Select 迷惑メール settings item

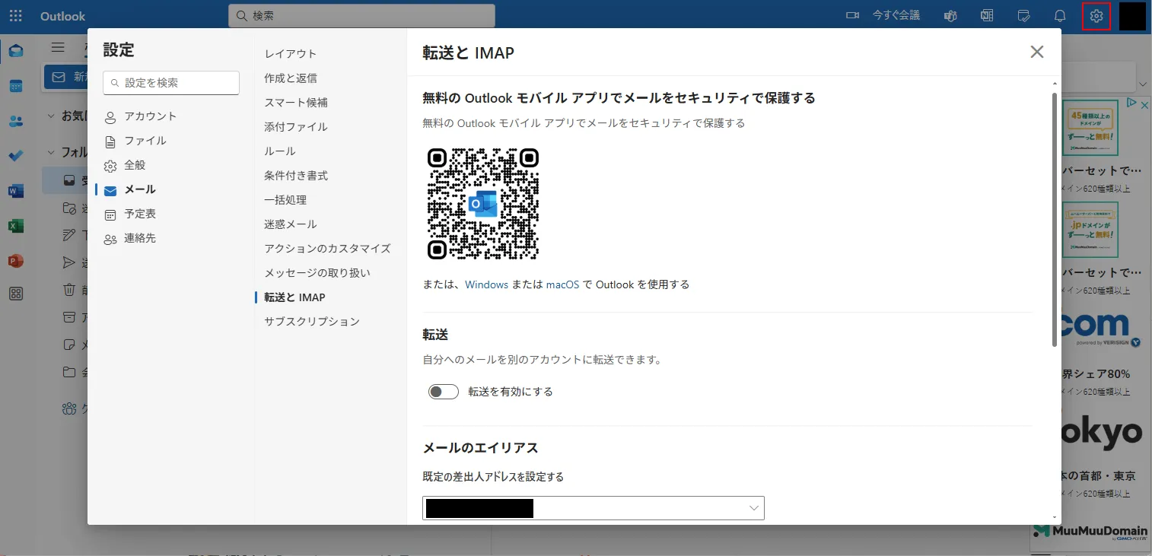pyautogui.click(x=291, y=224)
